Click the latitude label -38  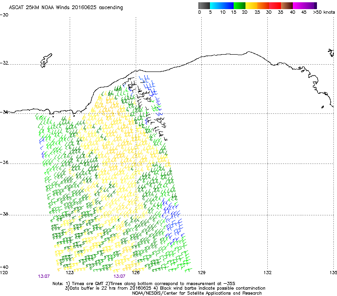click(4, 214)
